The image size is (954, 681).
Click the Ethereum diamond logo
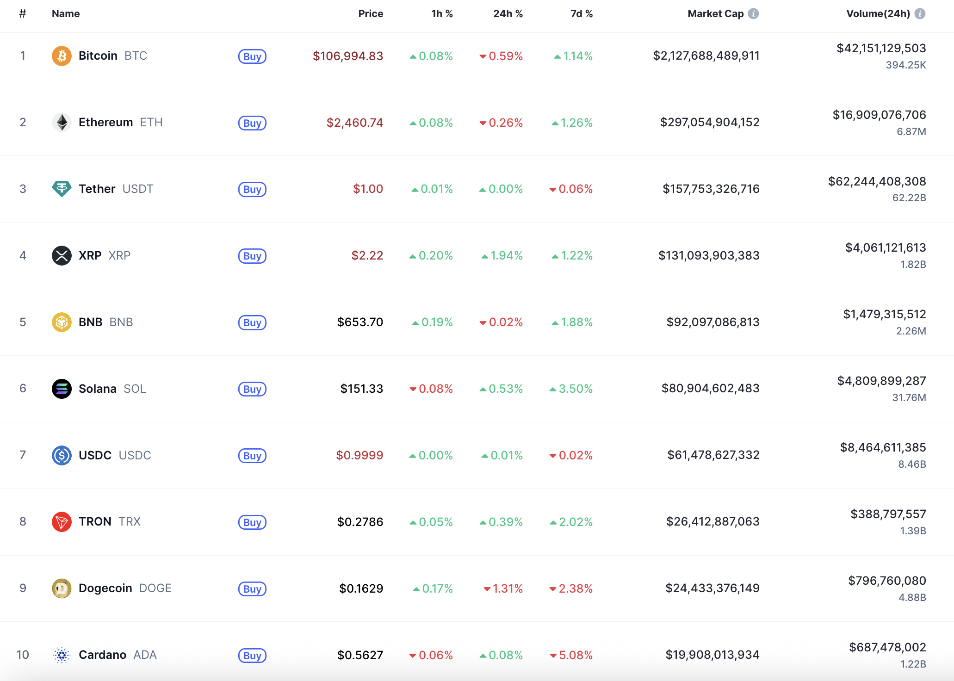point(62,123)
